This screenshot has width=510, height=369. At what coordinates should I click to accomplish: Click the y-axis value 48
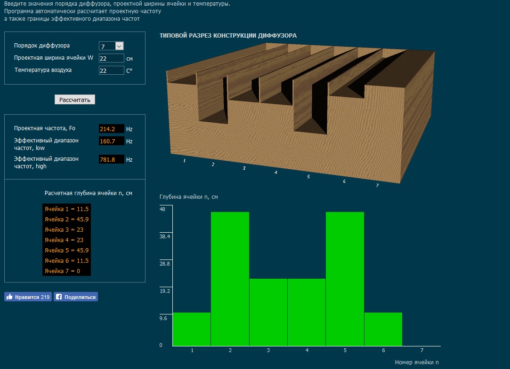tap(162, 209)
